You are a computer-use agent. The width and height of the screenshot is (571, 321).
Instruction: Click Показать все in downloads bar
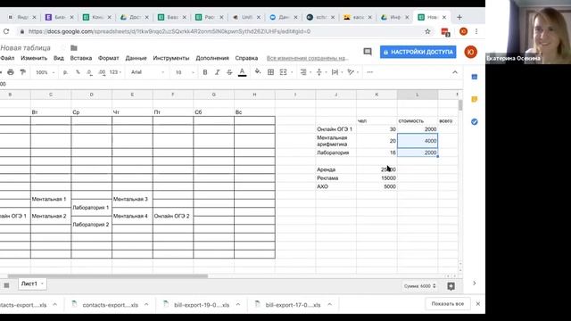448,303
